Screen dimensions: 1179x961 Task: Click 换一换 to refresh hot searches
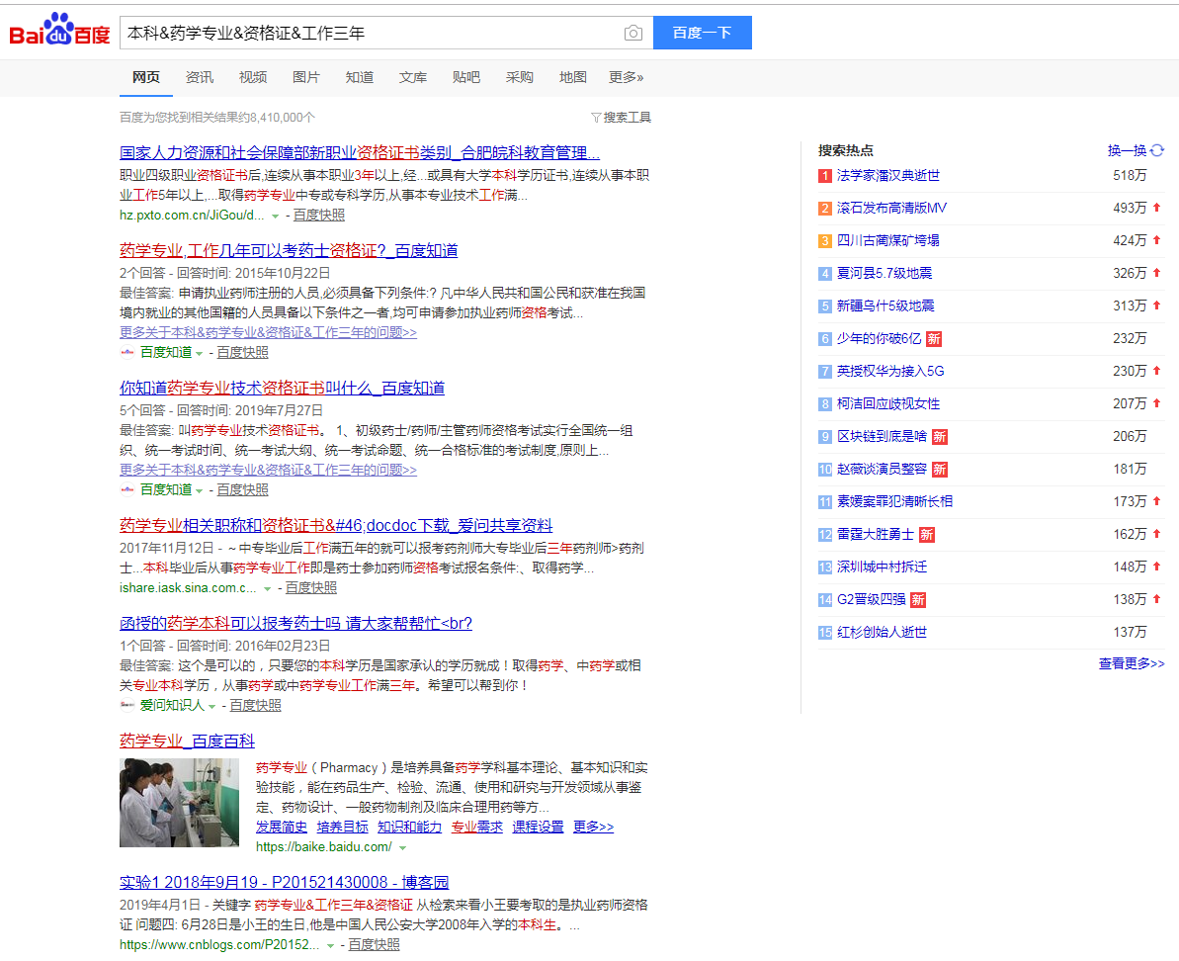(x=1128, y=150)
